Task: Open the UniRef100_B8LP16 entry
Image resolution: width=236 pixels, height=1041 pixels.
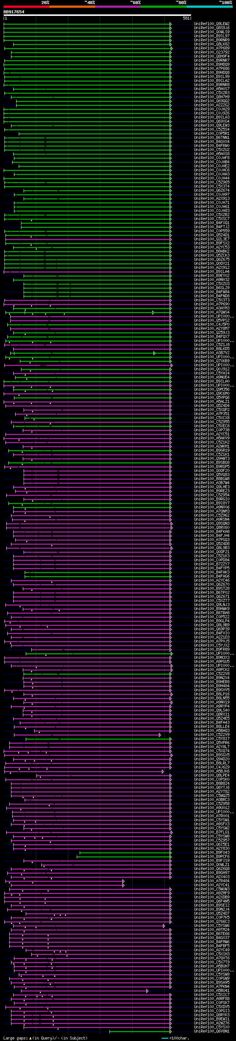Action: (x=212, y=694)
